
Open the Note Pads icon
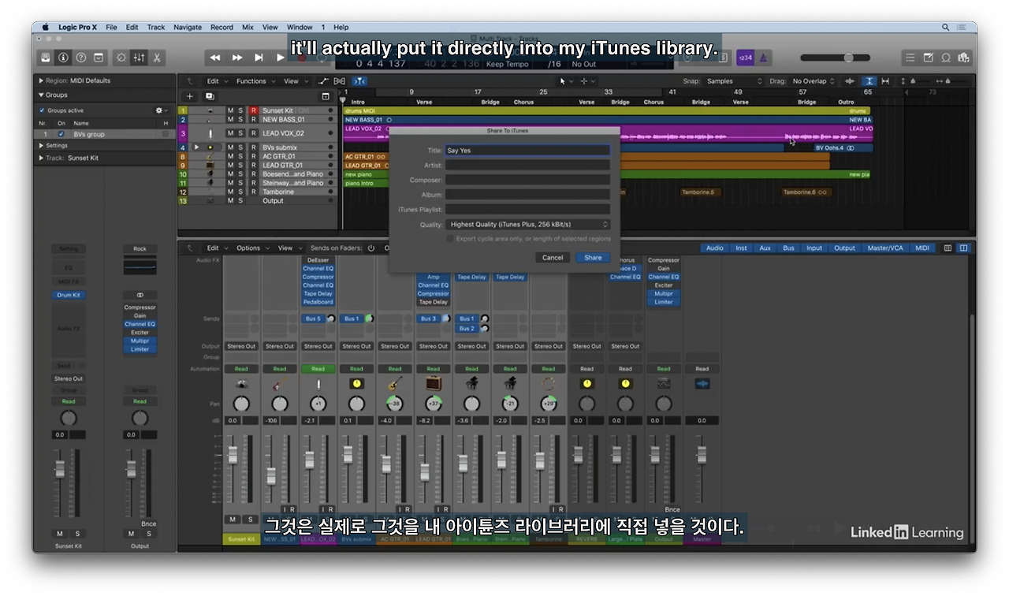pos(928,58)
